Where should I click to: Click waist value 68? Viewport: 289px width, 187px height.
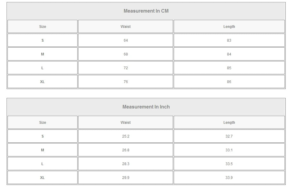[125, 54]
